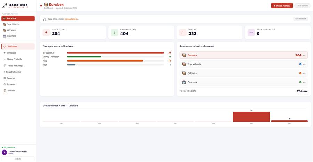The width and height of the screenshot is (313, 162).
Task: Open the Bitácora log
Action: click(18, 91)
